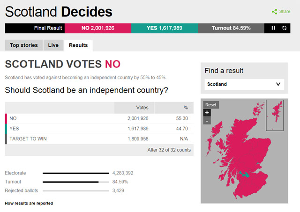Switch to the Top stories tab

click(24, 45)
